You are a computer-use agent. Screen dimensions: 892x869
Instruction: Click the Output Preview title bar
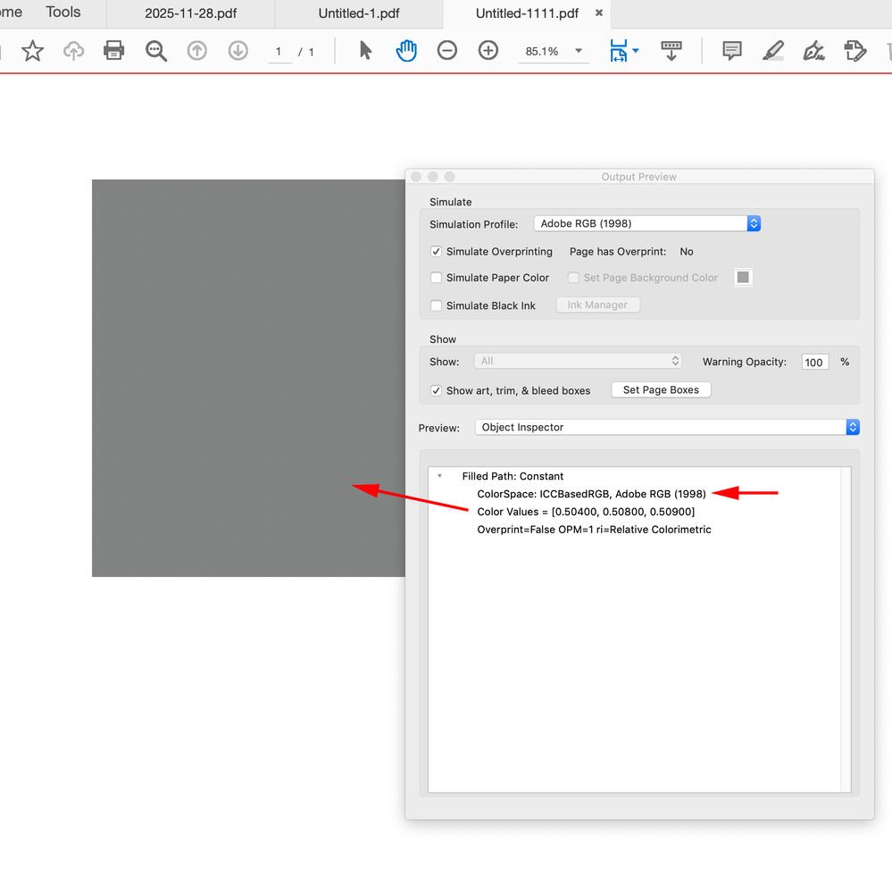(x=639, y=177)
